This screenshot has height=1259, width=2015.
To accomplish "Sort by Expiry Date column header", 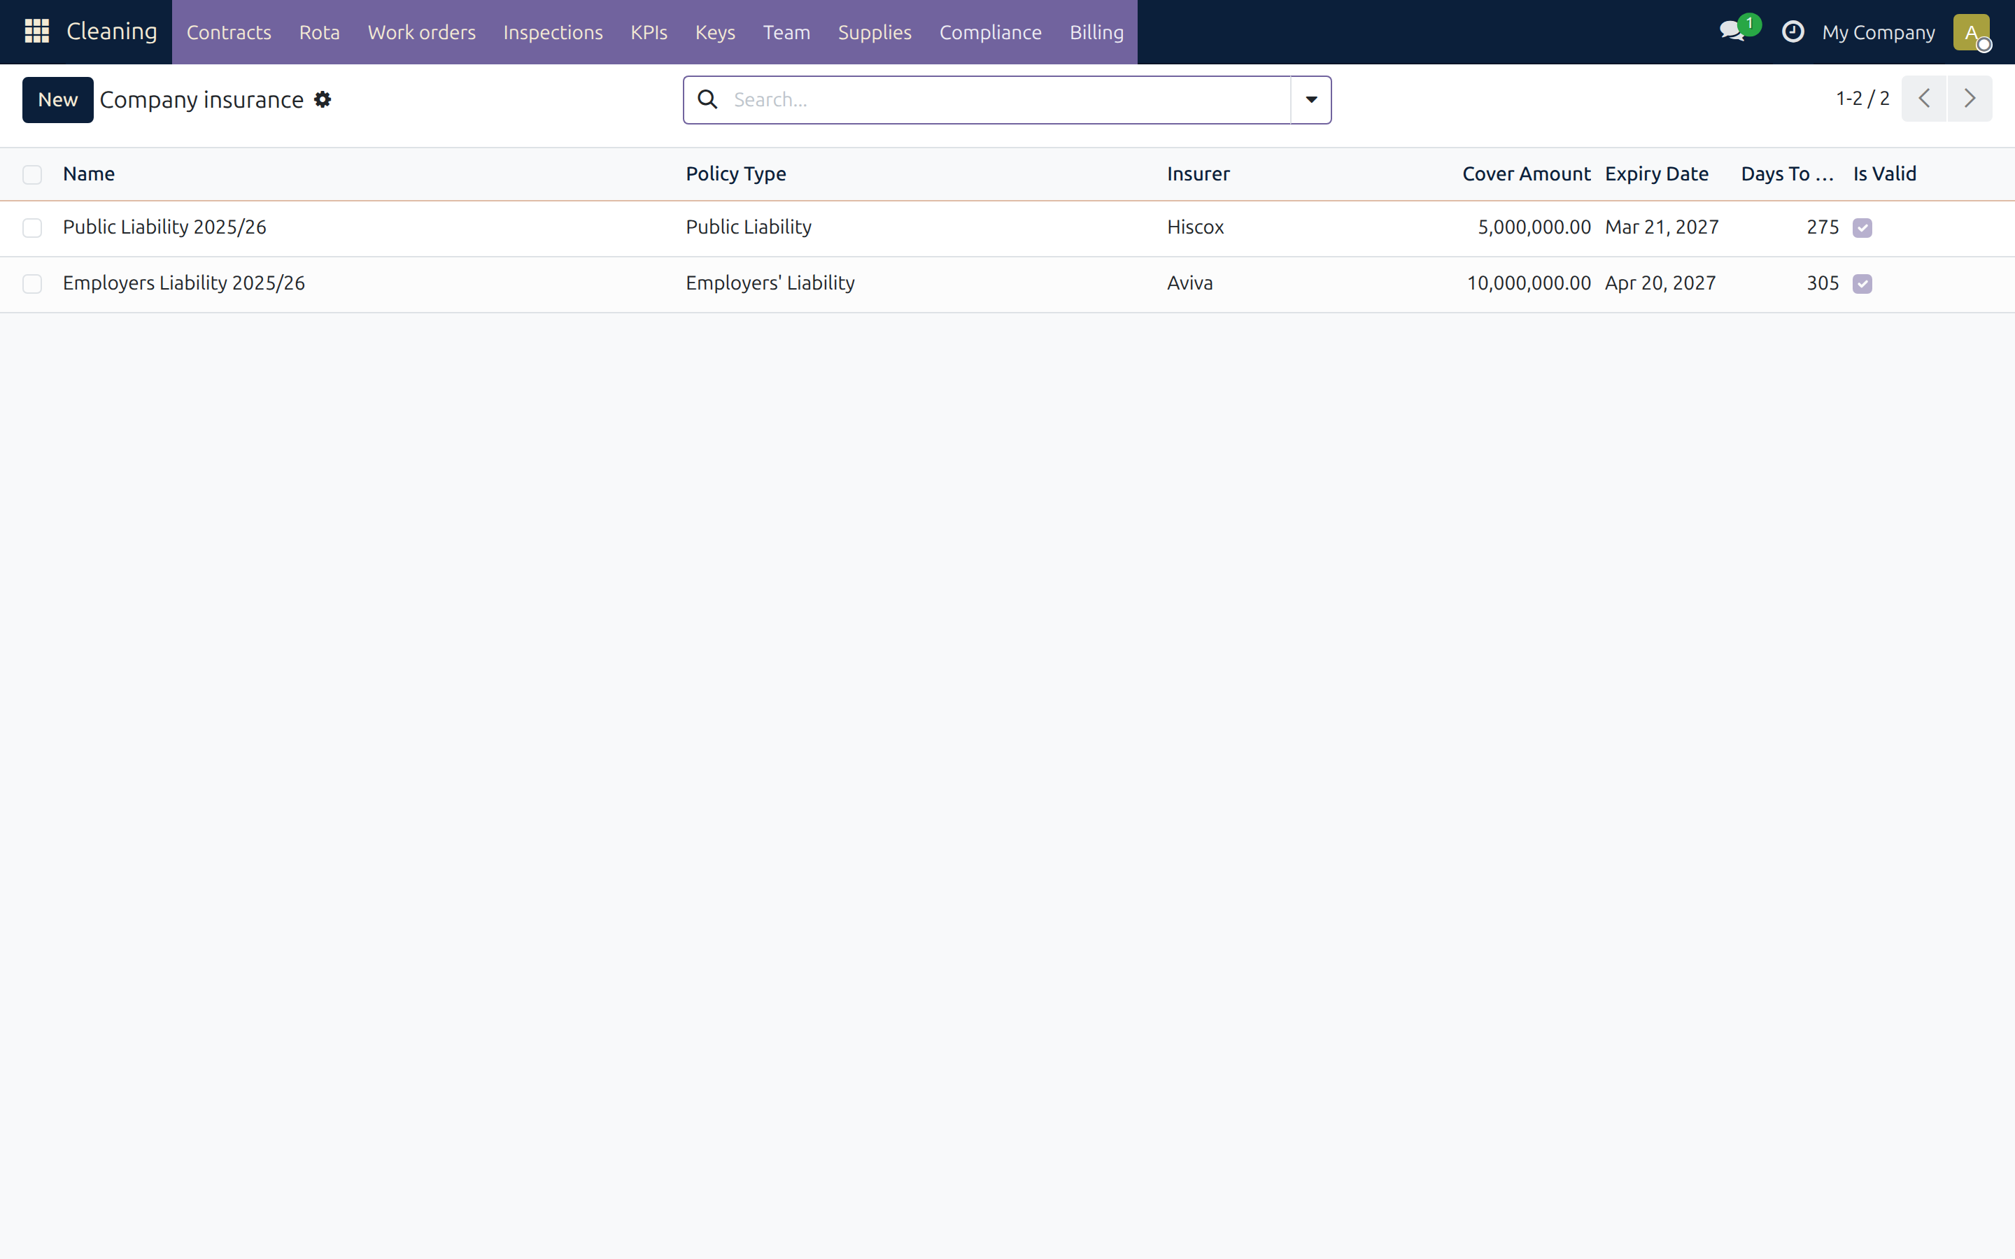I will point(1656,174).
